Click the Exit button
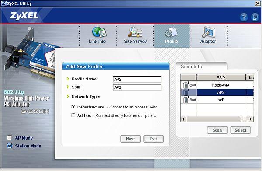The height and width of the screenshot is (171, 262). (153, 139)
